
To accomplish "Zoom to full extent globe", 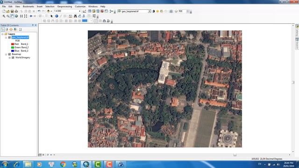I will click(16, 16).
